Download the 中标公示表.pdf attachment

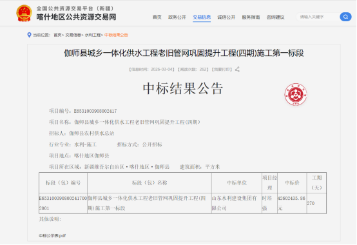coord(52,236)
